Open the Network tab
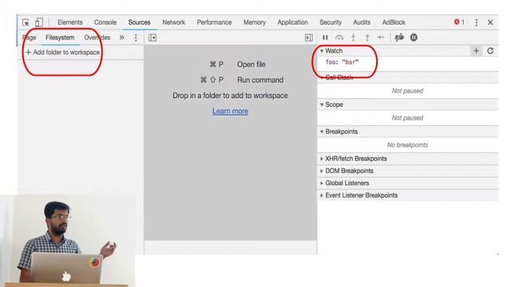This screenshot has height=287, width=511. click(174, 22)
